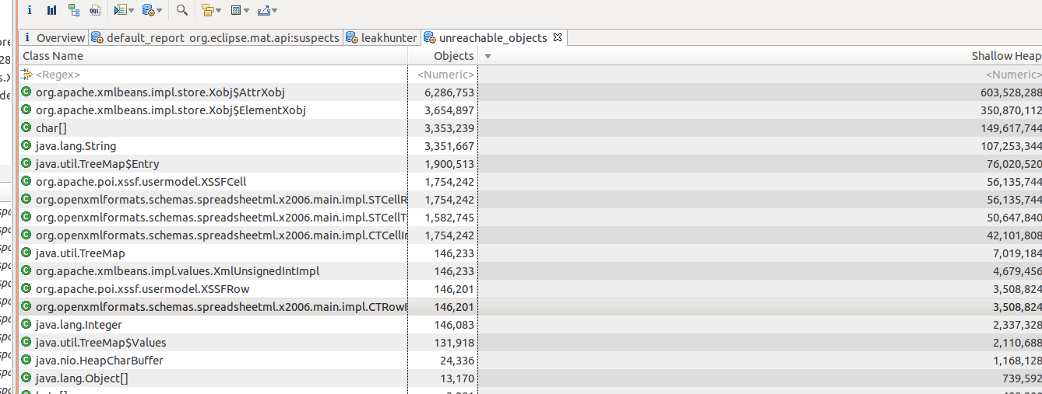1042x394 pixels.
Task: Click the class icon beside java.nio.HeapCharBuffer
Action: pyautogui.click(x=26, y=360)
